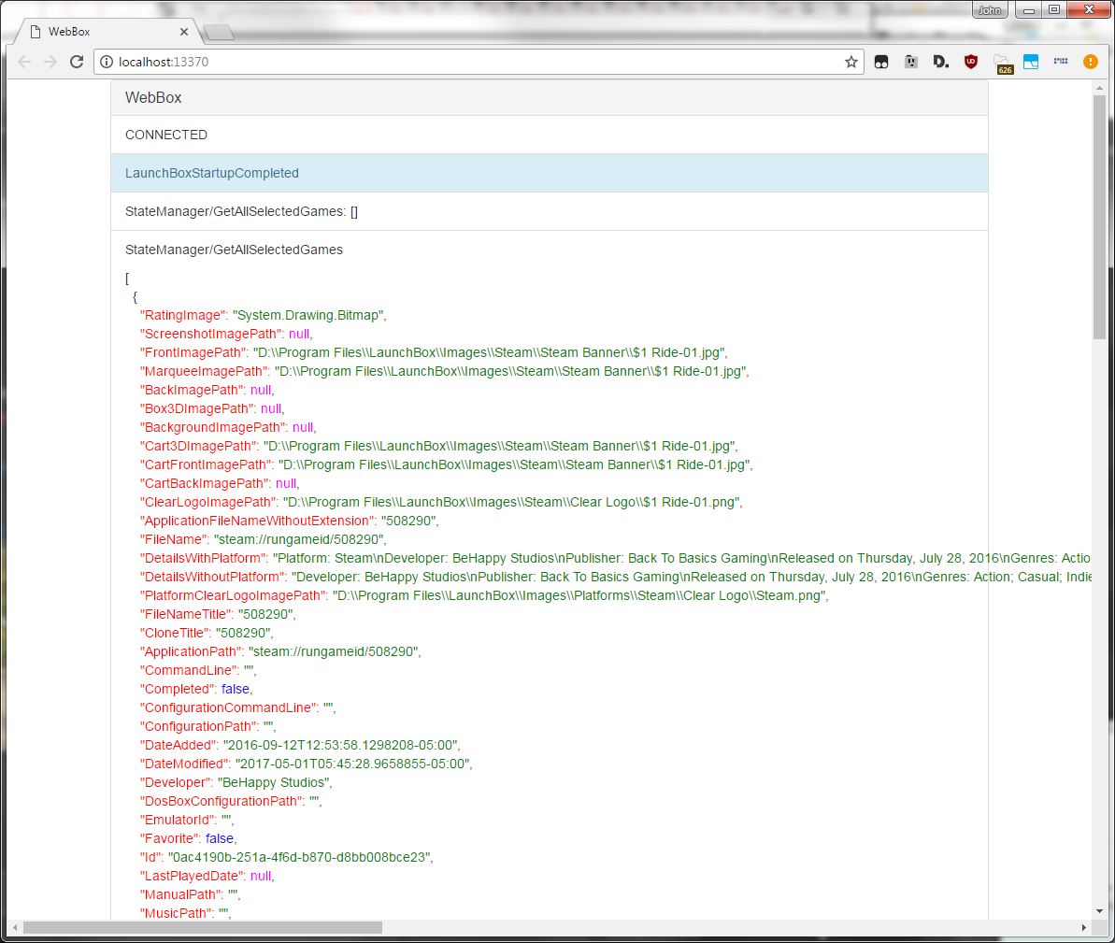Select the CONNECTED status row
The image size is (1115, 943).
[550, 135]
